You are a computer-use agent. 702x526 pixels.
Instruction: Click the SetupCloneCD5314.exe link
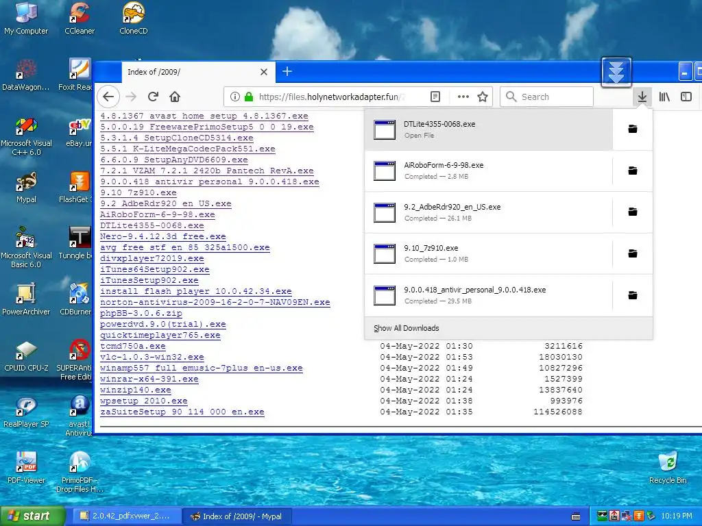point(176,138)
